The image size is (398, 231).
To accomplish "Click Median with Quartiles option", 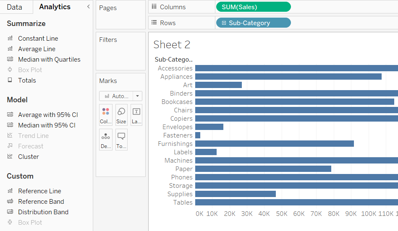I will point(49,60).
